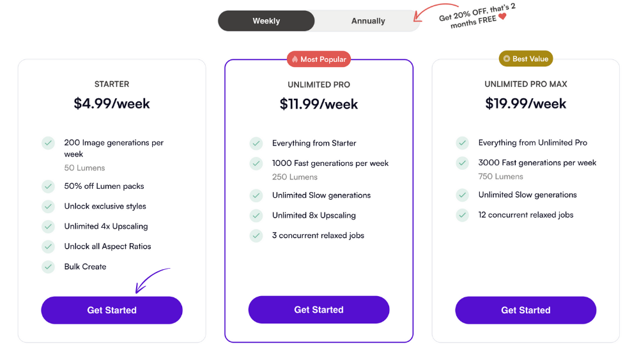The image size is (639, 351).
Task: Switch billing to Annually
Action: pyautogui.click(x=368, y=21)
